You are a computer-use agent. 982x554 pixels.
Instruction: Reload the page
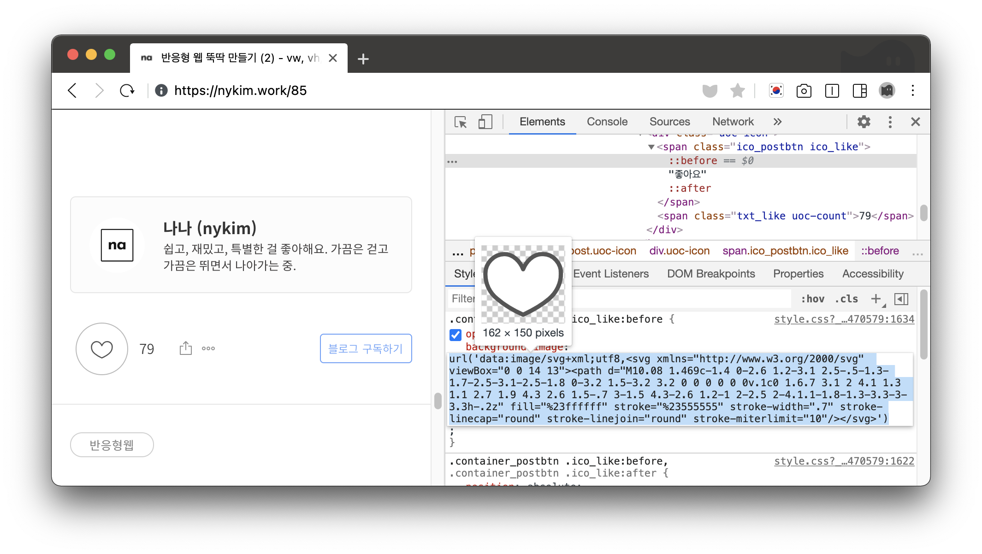(x=127, y=91)
